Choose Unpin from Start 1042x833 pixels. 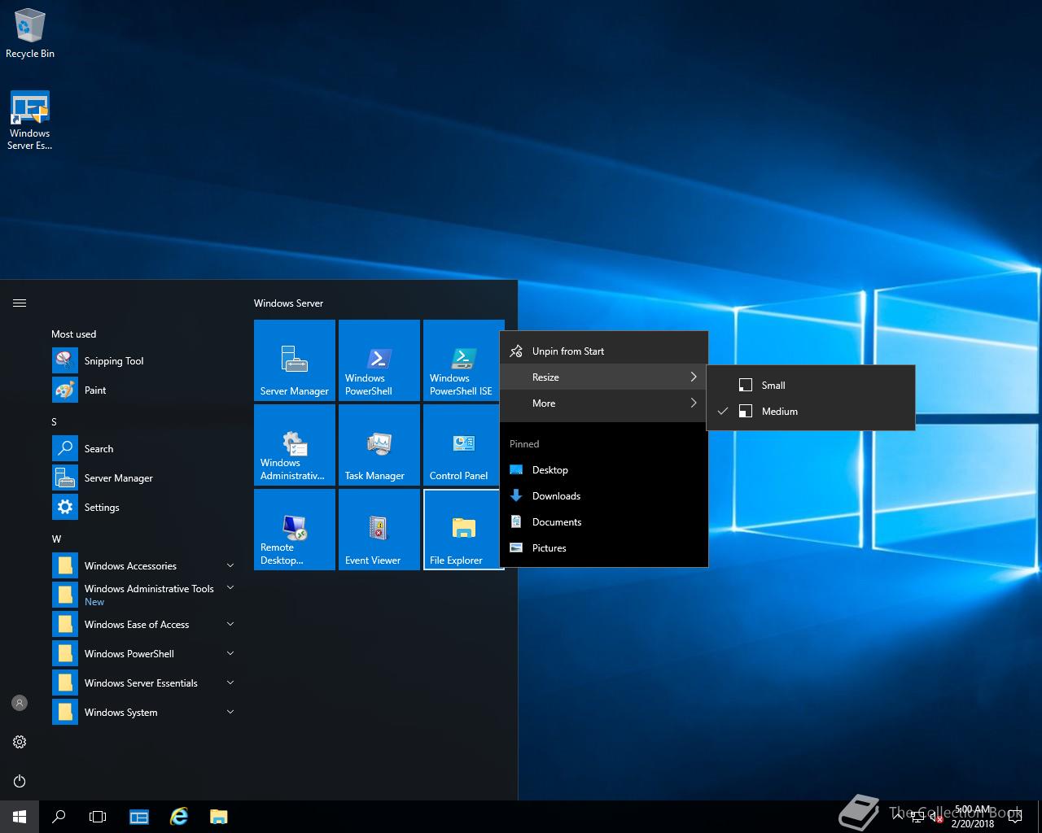[x=603, y=351]
